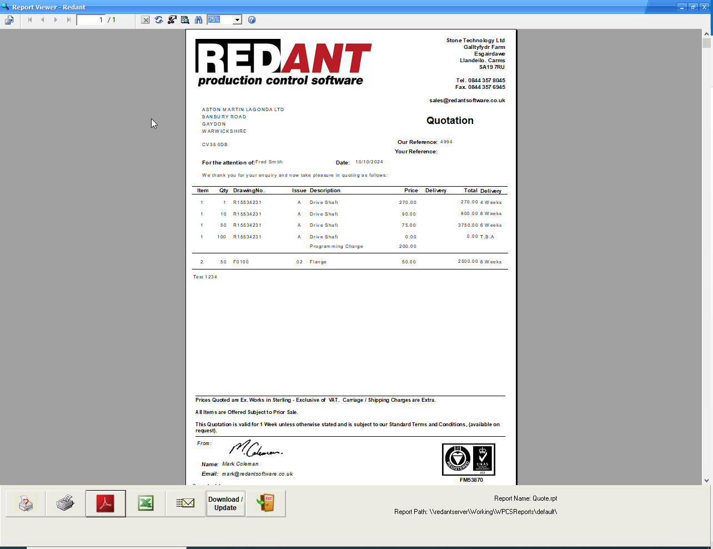Open the magnifier search tool
This screenshot has height=549, width=713.
(x=185, y=20)
